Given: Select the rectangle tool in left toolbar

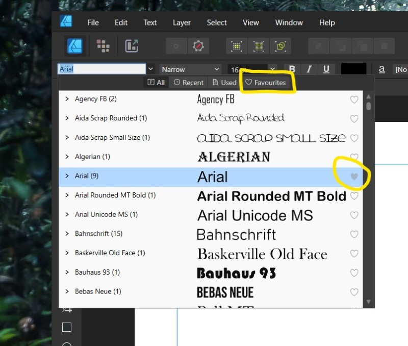Looking at the screenshot, I should pyautogui.click(x=67, y=327).
